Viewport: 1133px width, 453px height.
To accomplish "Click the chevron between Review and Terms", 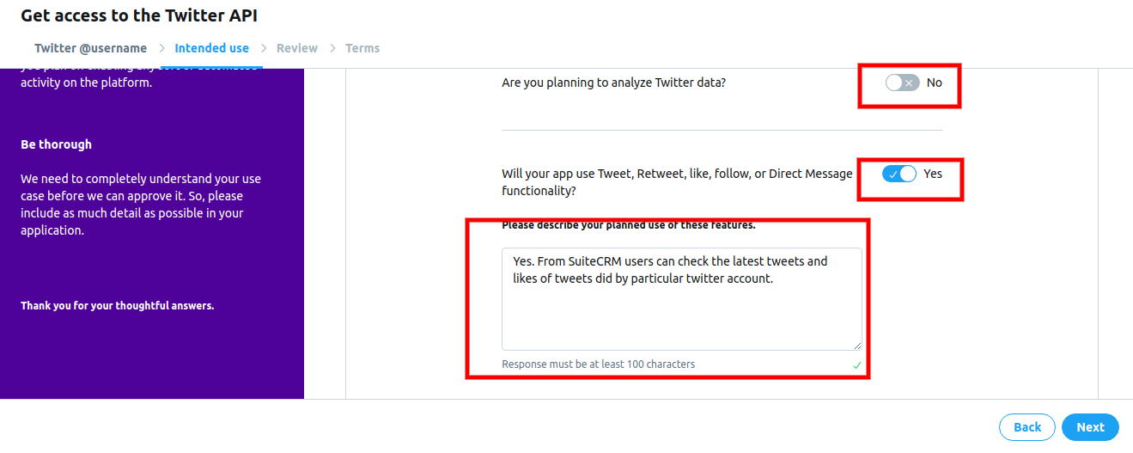I will coord(332,48).
